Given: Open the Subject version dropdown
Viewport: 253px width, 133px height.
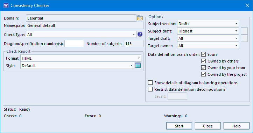Looking at the screenshot, I should coord(208,24).
